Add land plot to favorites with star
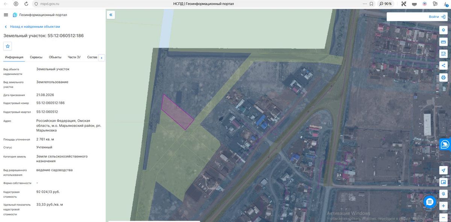This screenshot has width=451, height=222. pyautogui.click(x=8, y=46)
